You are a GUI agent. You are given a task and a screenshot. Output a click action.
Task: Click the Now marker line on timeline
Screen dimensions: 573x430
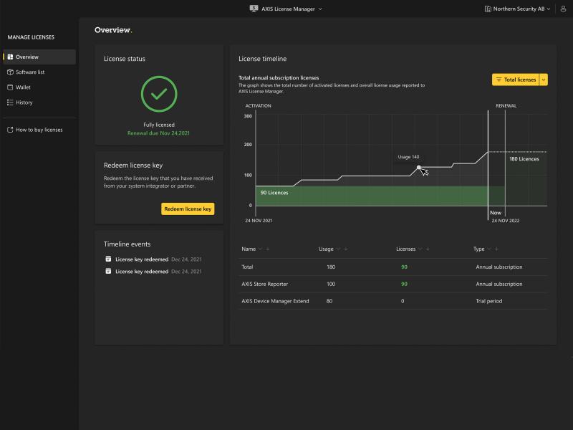(488, 166)
